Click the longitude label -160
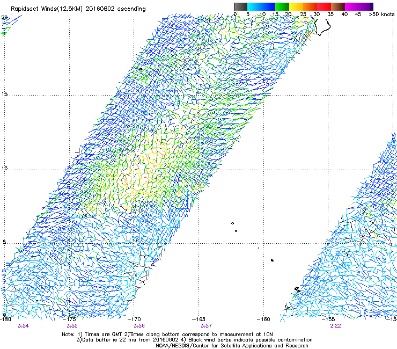The width and height of the screenshot is (397, 349). coord(263,319)
